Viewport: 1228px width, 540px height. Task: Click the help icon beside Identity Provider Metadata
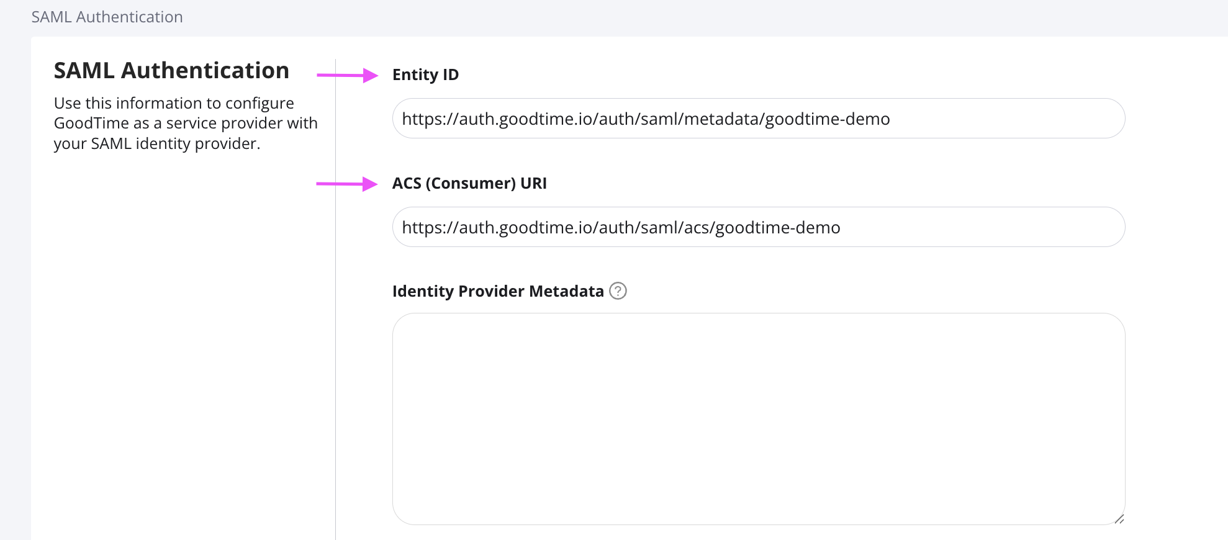click(x=618, y=291)
